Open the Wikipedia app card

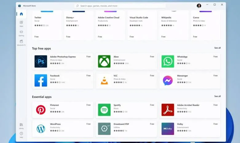174,25
